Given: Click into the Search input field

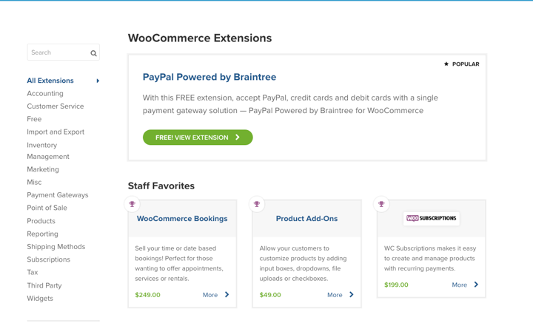Looking at the screenshot, I should coord(56,53).
